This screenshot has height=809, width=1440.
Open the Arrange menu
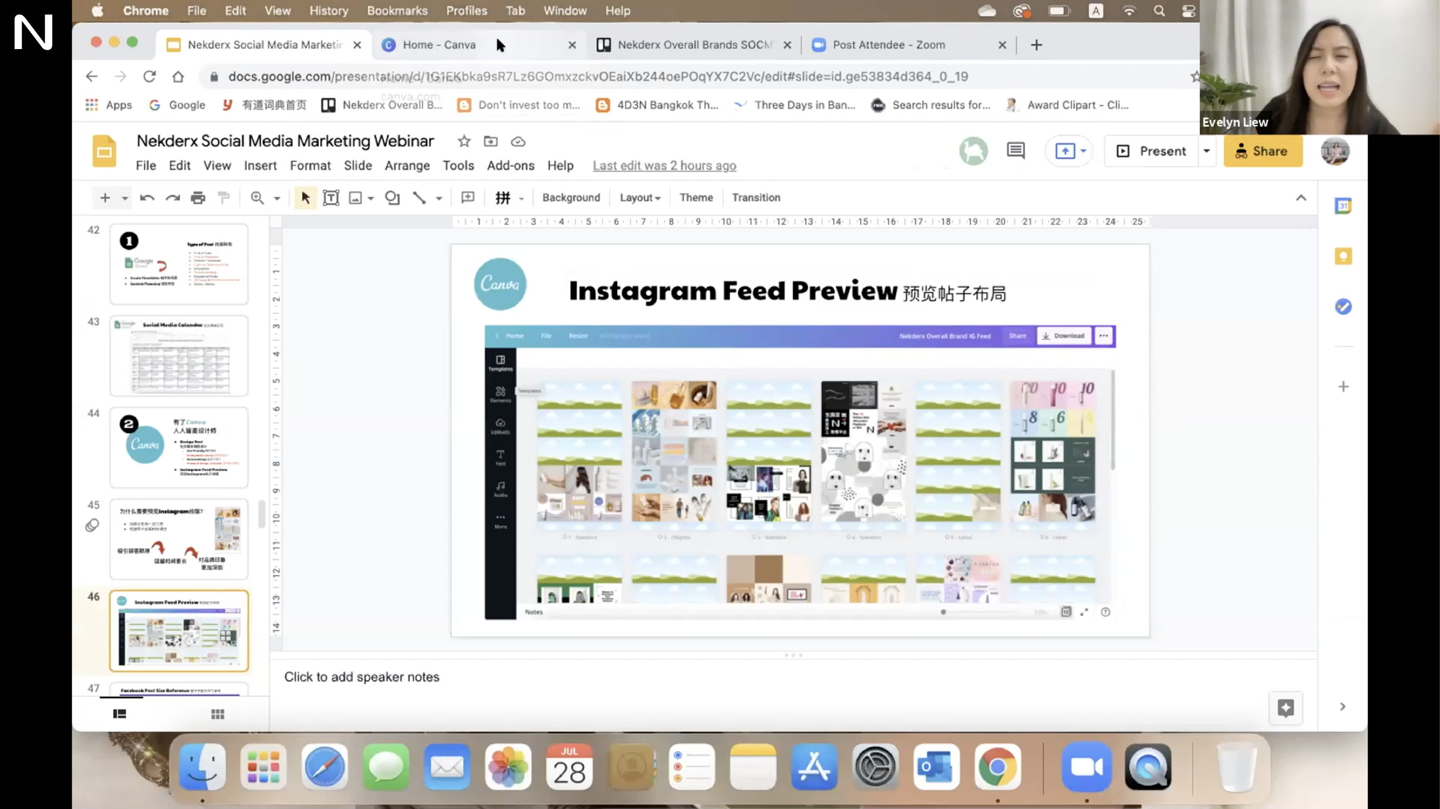407,166
